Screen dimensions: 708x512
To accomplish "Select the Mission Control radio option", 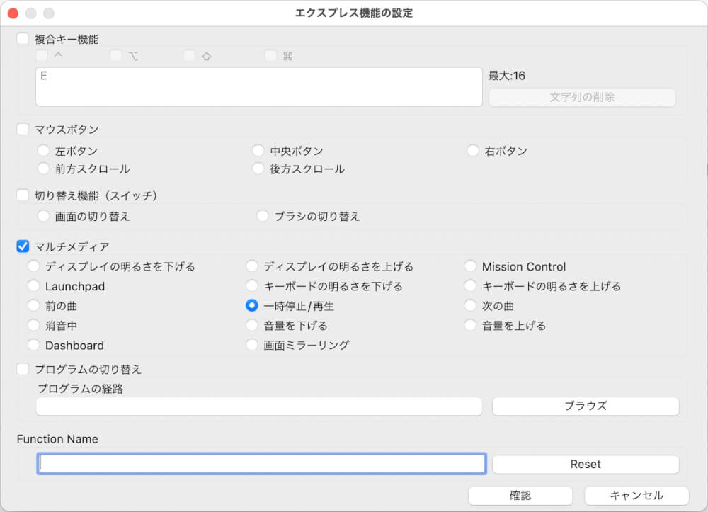I will 470,266.
